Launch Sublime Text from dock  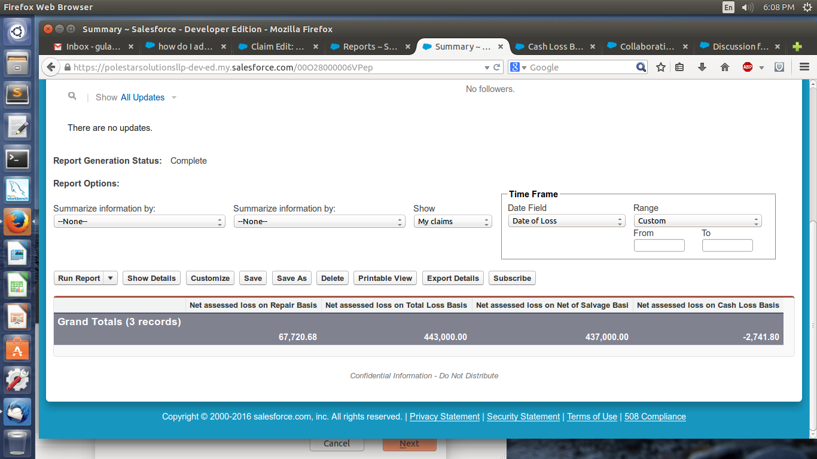point(17,94)
